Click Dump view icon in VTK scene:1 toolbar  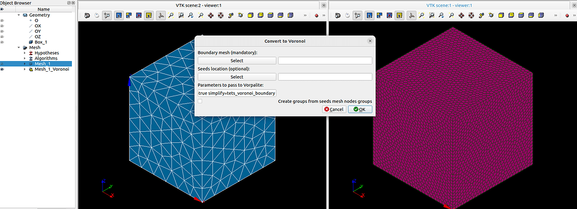pos(337,16)
